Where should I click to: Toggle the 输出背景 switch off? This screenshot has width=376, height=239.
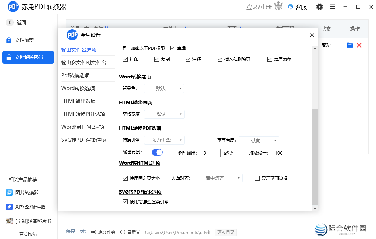(157, 152)
